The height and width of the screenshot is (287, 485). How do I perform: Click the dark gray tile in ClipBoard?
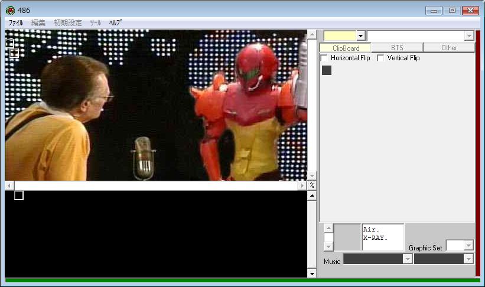click(327, 70)
